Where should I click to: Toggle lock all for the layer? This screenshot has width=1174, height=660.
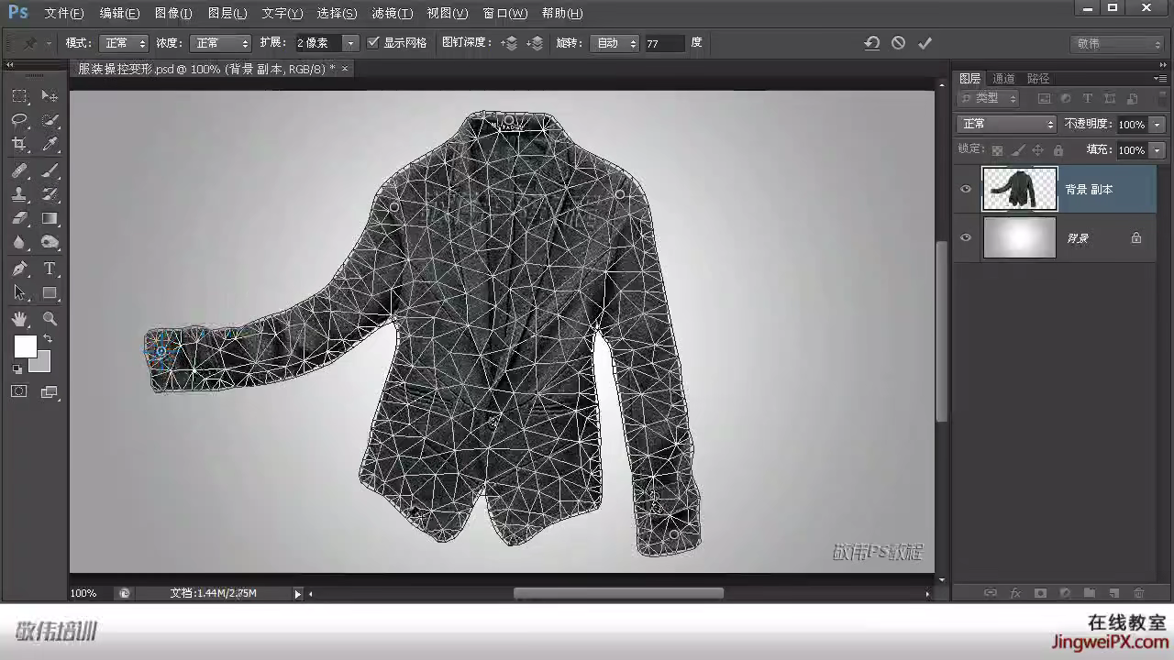click(1058, 149)
